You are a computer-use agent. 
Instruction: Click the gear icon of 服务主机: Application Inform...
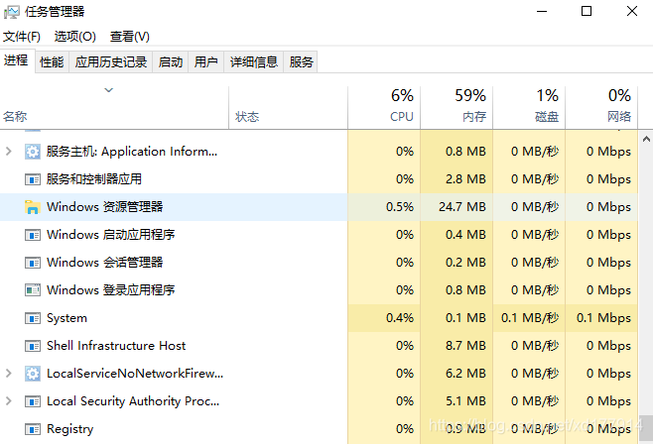[33, 152]
